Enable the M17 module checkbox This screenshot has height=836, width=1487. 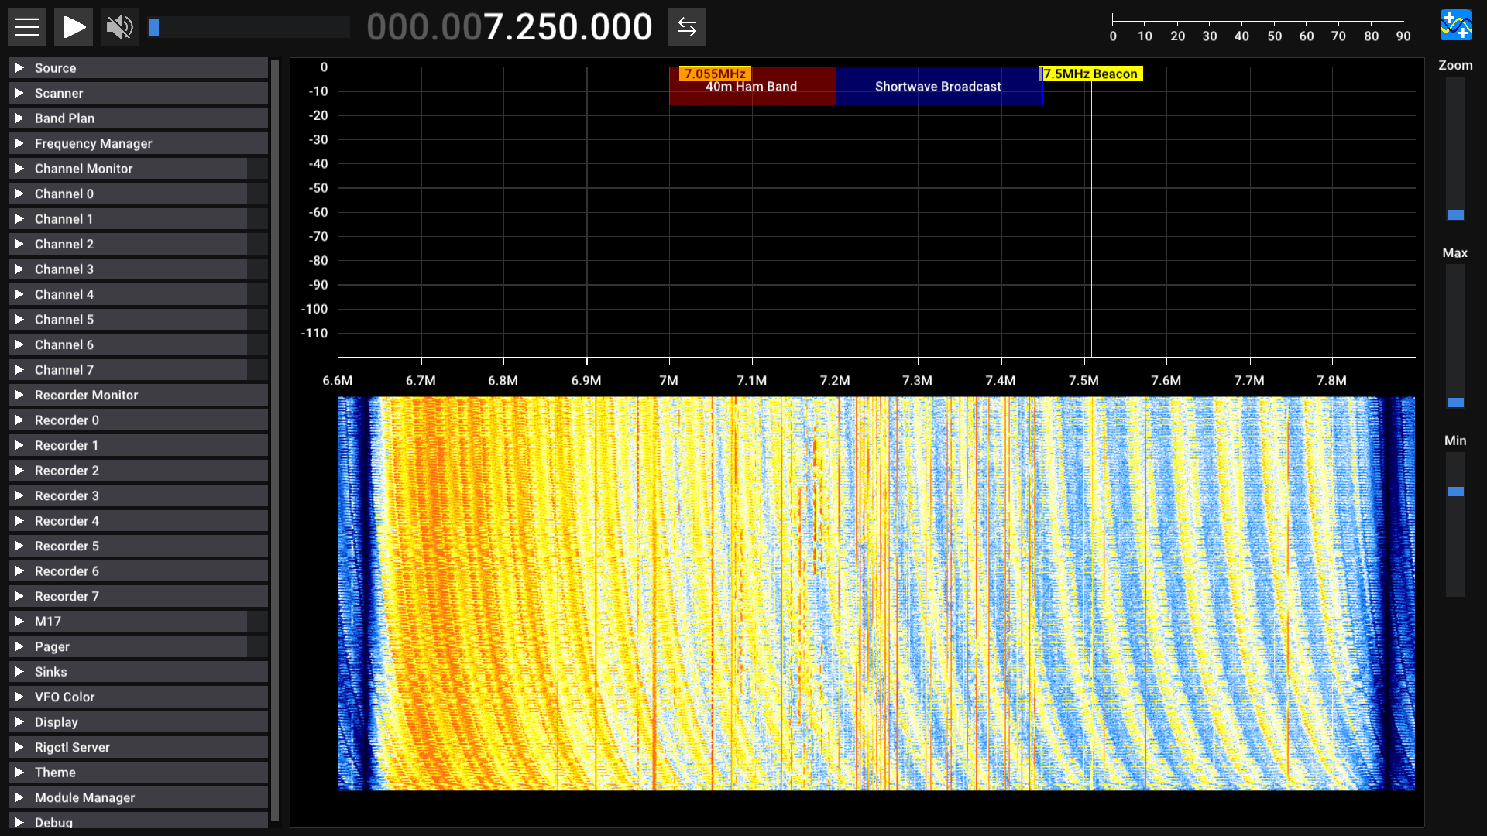coord(257,622)
